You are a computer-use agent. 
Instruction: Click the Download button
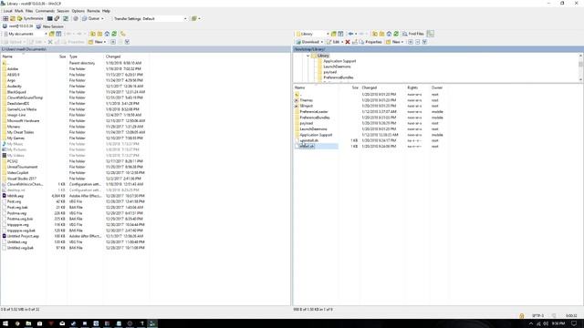[x=309, y=42]
